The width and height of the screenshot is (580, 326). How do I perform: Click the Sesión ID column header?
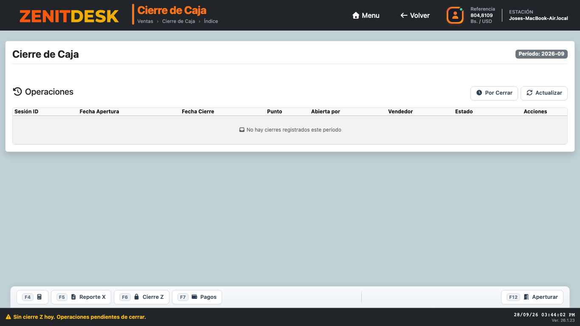coord(26,112)
